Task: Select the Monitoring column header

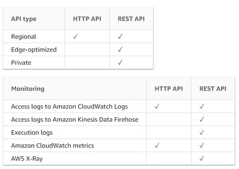Action: pyautogui.click(x=27, y=89)
